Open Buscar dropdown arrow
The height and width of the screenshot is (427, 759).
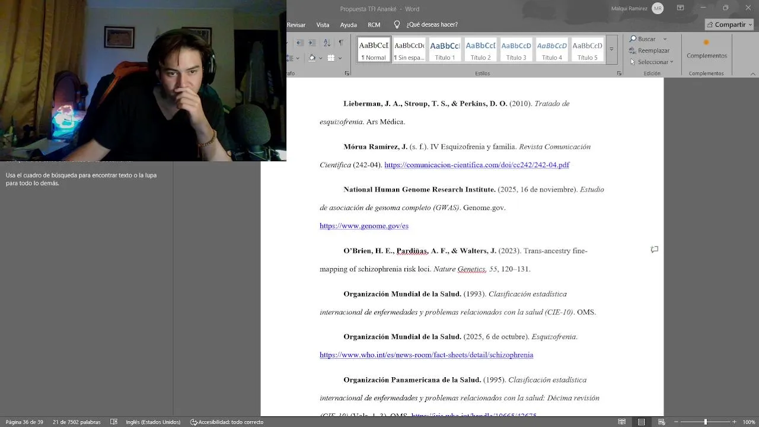click(665, 39)
